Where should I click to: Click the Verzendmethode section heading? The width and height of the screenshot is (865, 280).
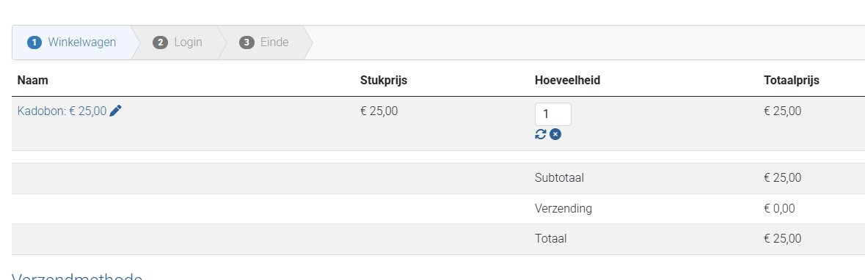point(77,276)
